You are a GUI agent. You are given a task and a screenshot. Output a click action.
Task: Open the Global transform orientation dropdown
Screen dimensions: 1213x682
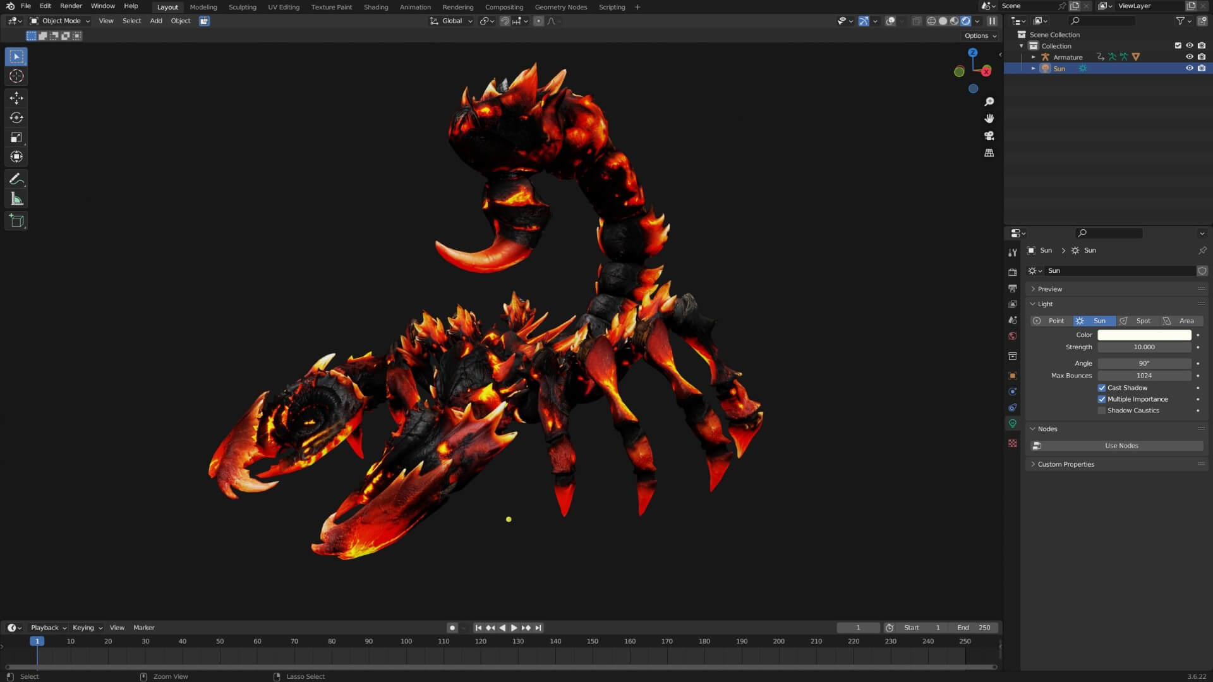click(451, 21)
